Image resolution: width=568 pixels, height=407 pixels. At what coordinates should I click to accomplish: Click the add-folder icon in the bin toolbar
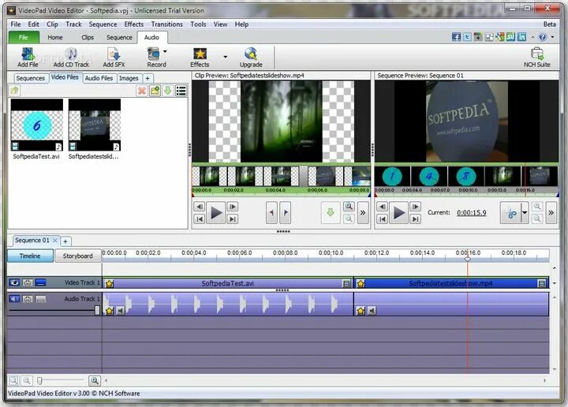click(155, 91)
